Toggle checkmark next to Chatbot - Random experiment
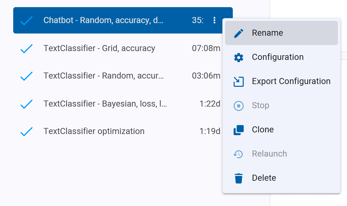The height and width of the screenshot is (206, 347). click(x=26, y=20)
